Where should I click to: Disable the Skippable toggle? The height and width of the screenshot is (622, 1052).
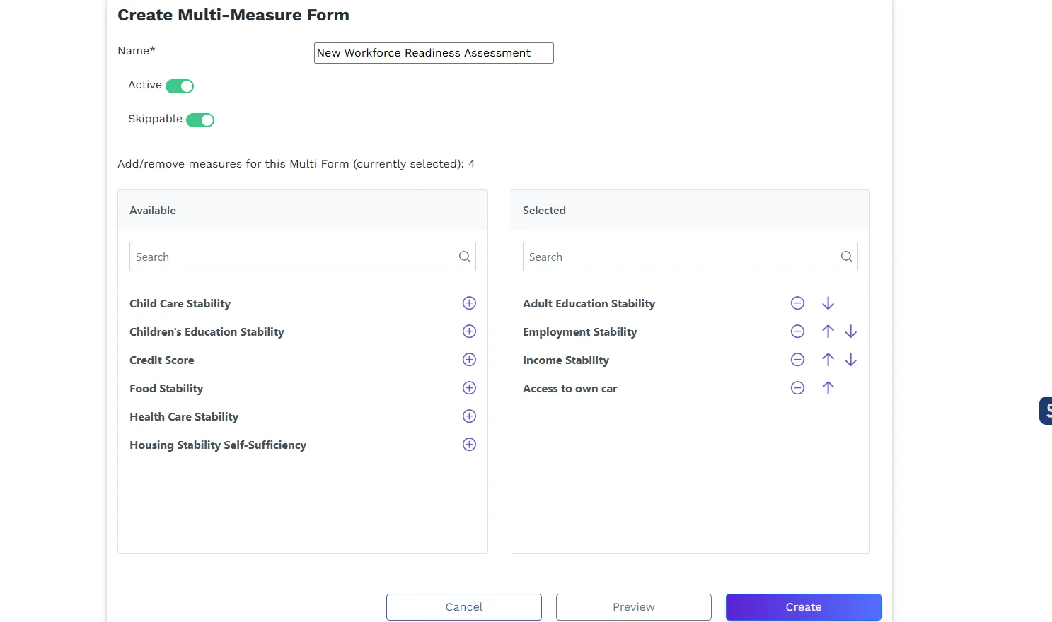click(200, 120)
